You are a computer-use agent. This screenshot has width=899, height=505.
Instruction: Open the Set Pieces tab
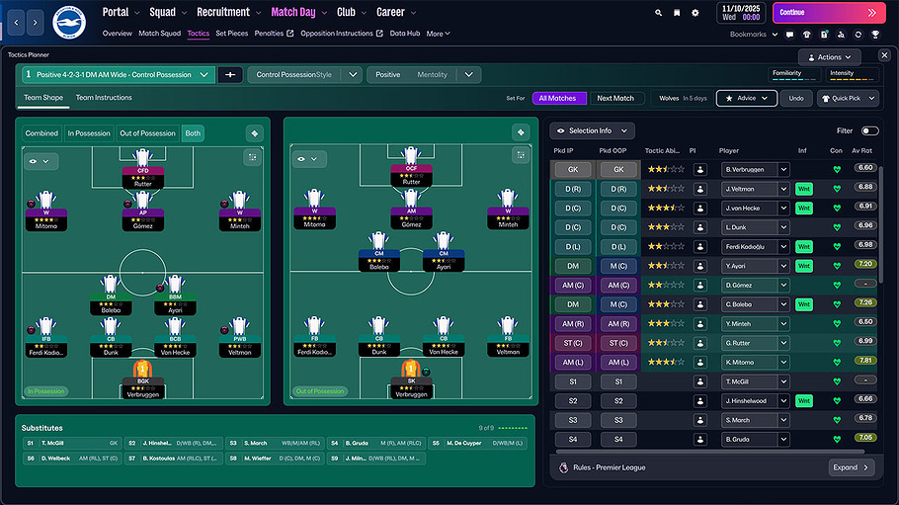click(x=232, y=34)
